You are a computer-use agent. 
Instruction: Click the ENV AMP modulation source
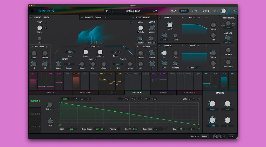coord(76,81)
